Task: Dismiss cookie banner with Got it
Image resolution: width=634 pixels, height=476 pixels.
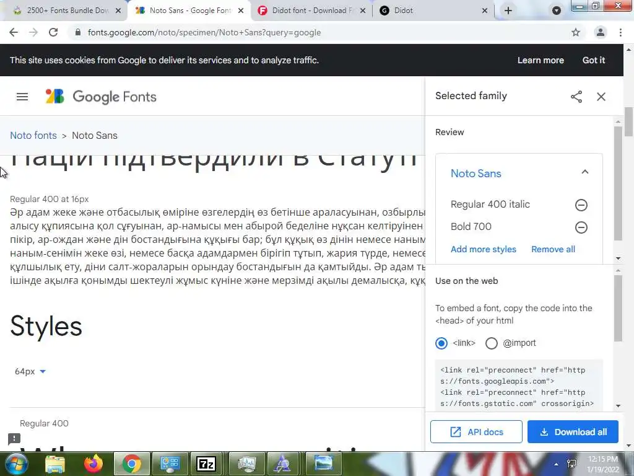Action: [594, 60]
